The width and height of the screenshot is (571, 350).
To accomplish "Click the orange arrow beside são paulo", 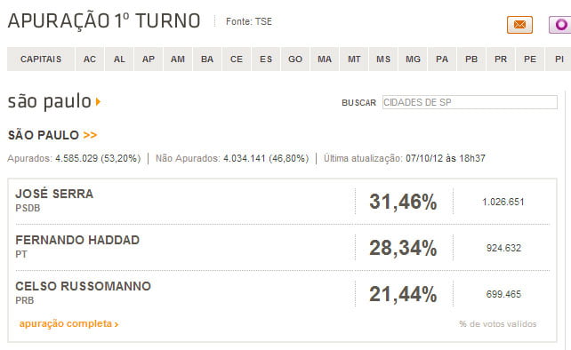I will click(98, 101).
